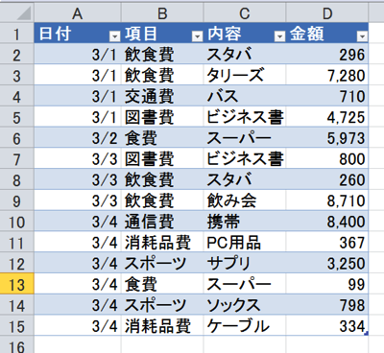Screen dimensions: 384x353
Task: Select the 消耗品費 cell in row 11
Action: point(162,243)
